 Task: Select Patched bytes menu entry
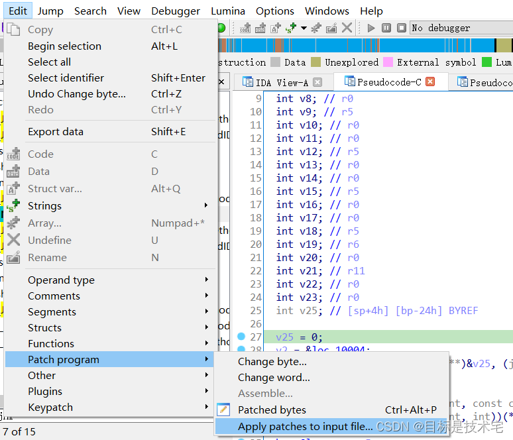(x=272, y=410)
